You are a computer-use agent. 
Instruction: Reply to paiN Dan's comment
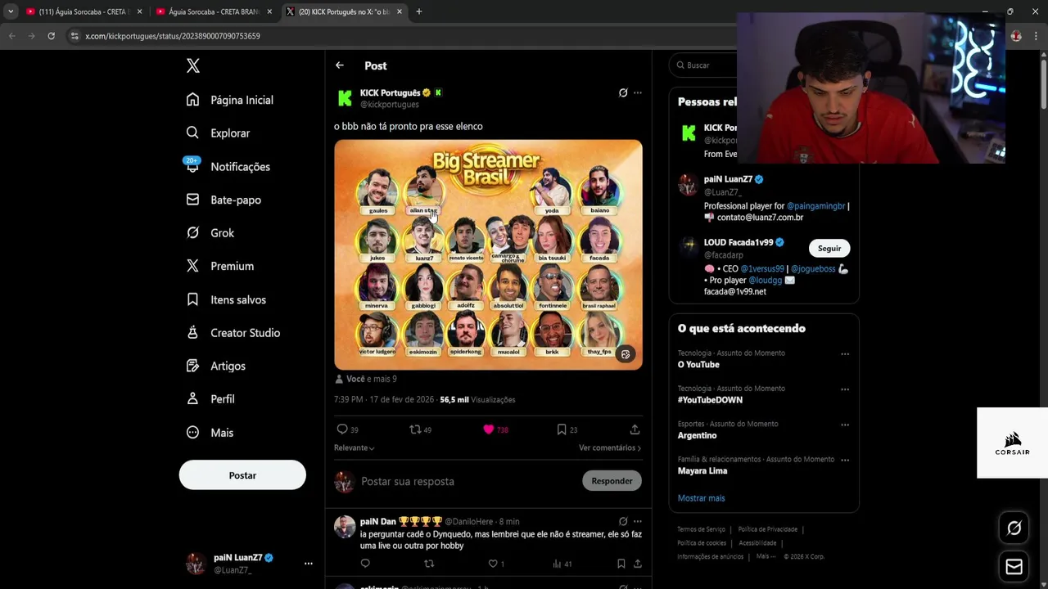[x=365, y=564]
